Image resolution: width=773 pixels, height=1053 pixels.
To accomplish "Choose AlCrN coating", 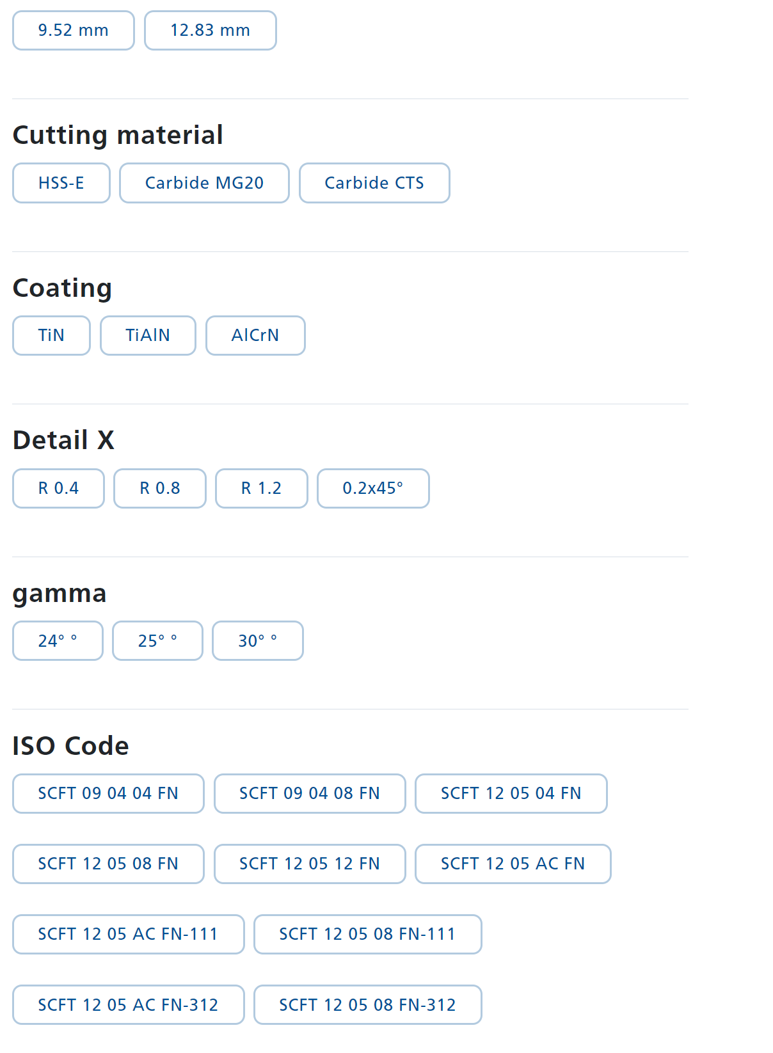I will (255, 335).
